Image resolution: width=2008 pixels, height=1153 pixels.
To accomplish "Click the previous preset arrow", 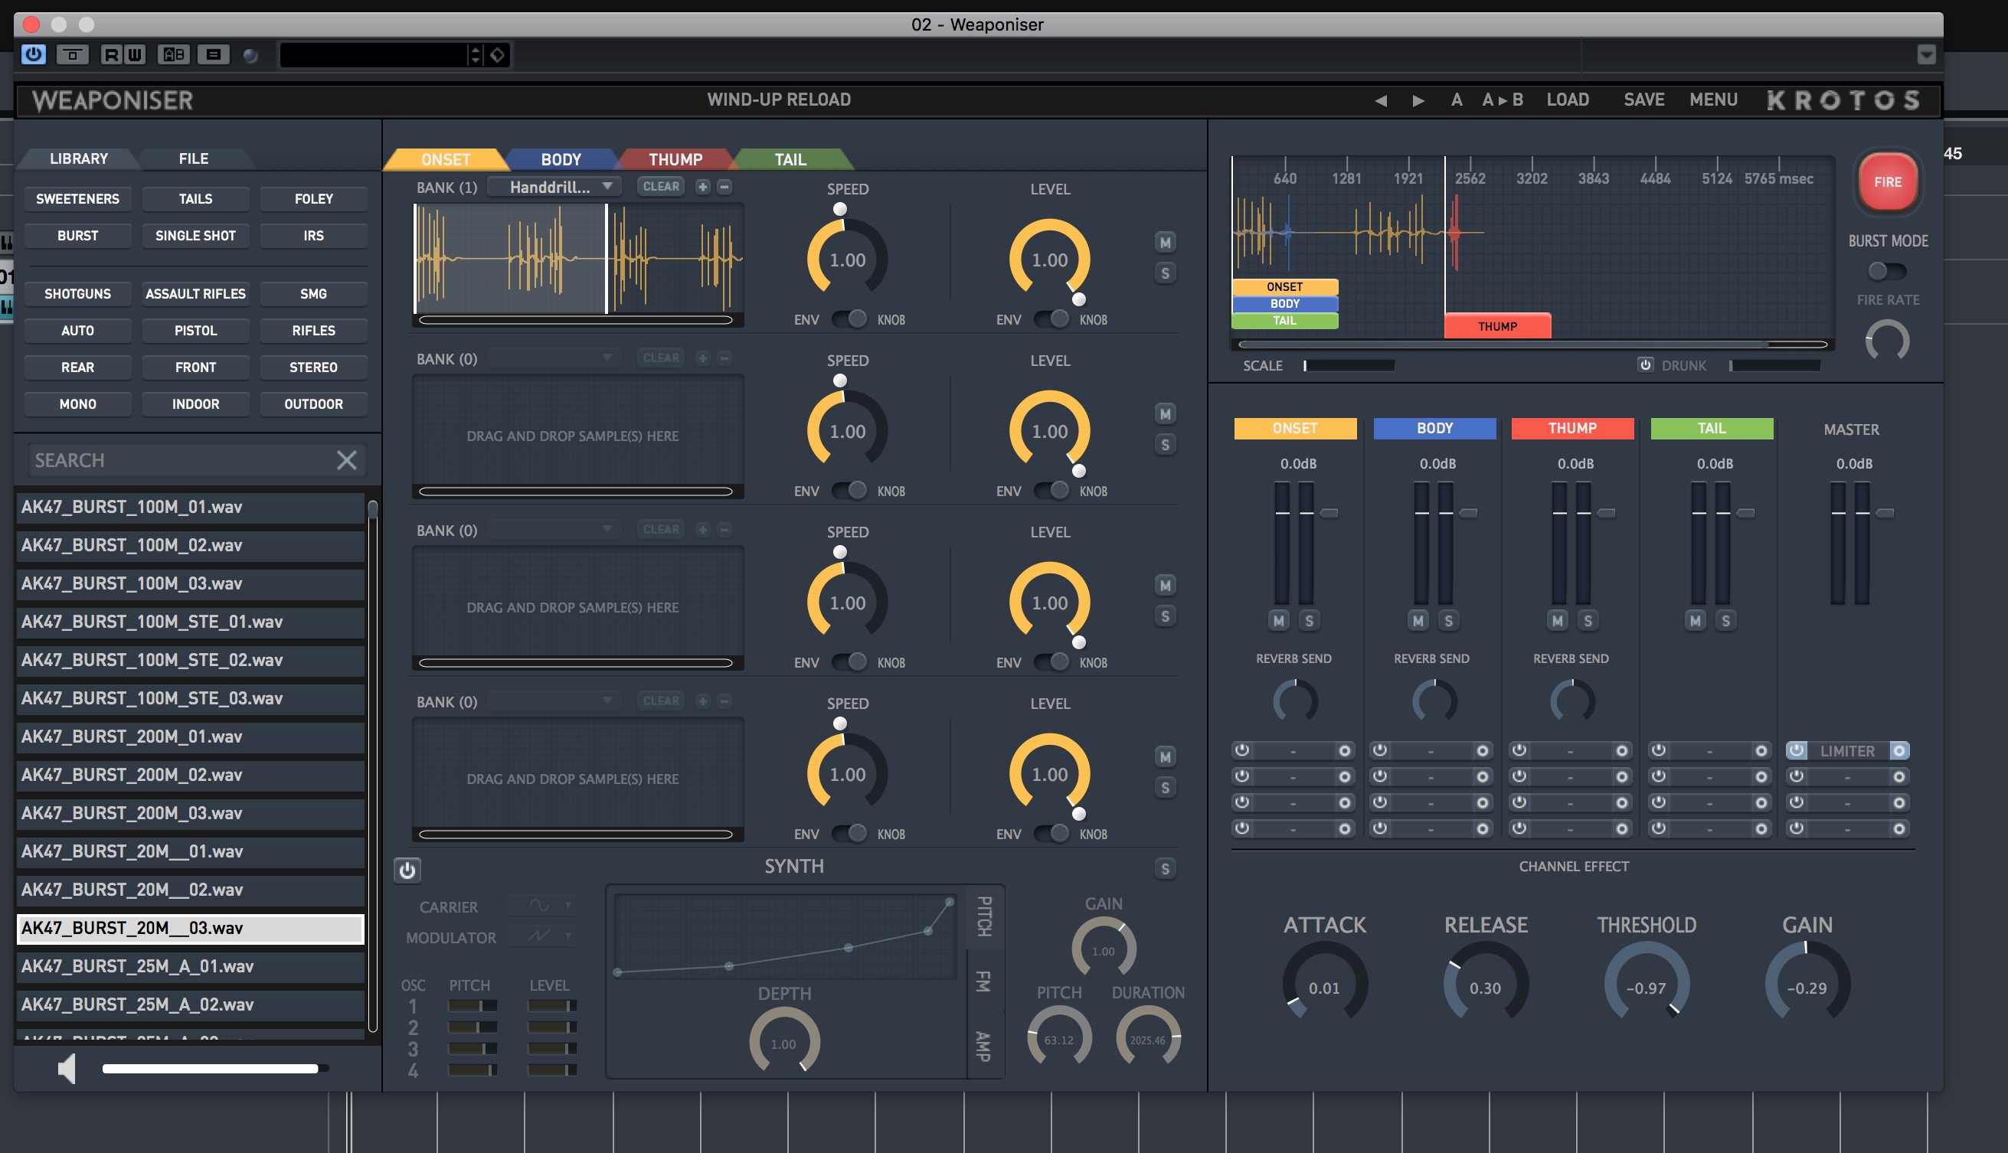I will 1381,100.
